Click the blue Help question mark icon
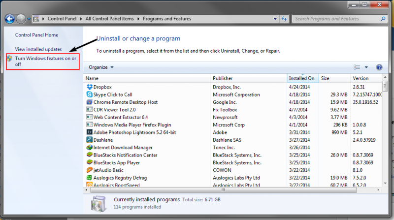Image resolution: width=394 pixels, height=220 pixels. [379, 67]
